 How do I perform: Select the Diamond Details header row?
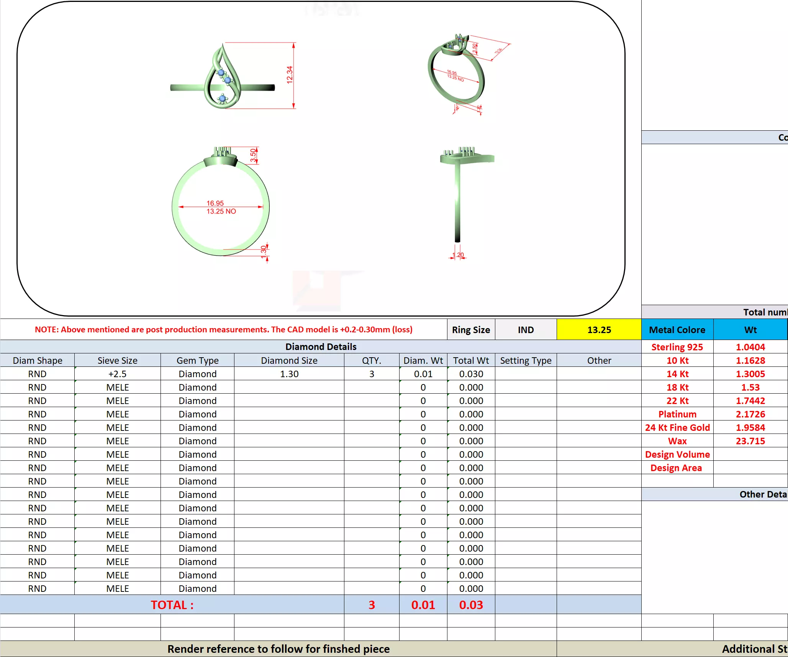321,347
